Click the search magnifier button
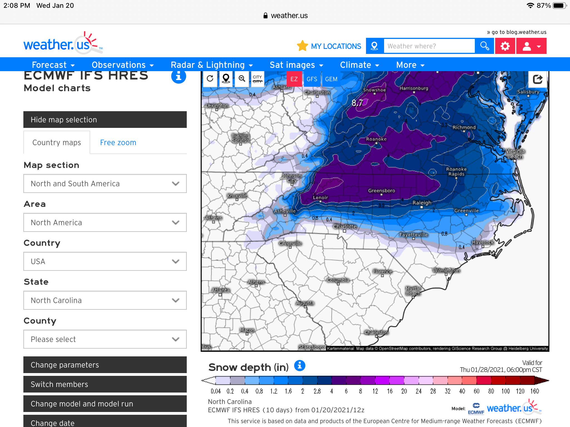The image size is (570, 427). pyautogui.click(x=485, y=46)
